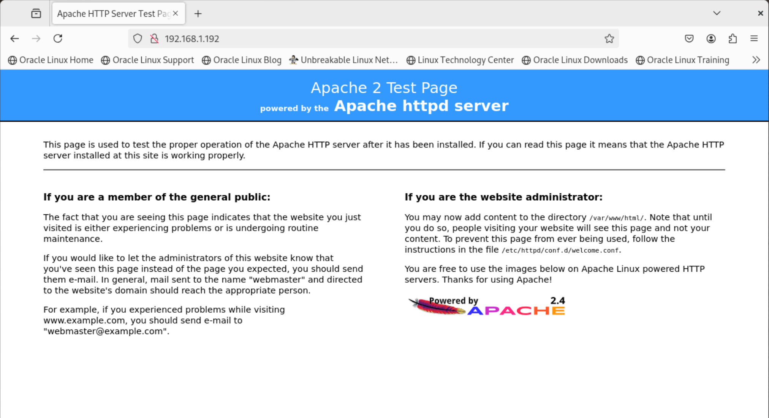
Task: Click the tracking protection shield icon
Action: pyautogui.click(x=138, y=38)
